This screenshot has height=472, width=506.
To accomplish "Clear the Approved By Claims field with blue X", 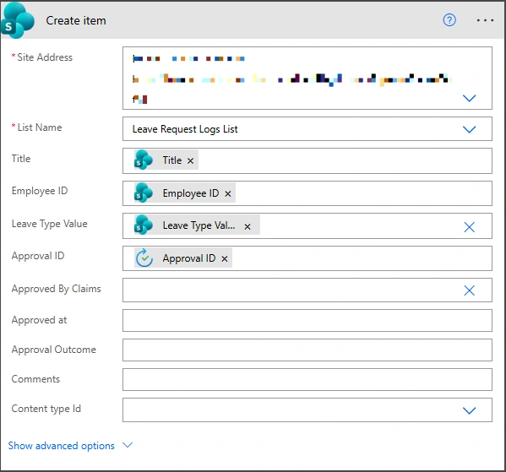I will coord(469,290).
